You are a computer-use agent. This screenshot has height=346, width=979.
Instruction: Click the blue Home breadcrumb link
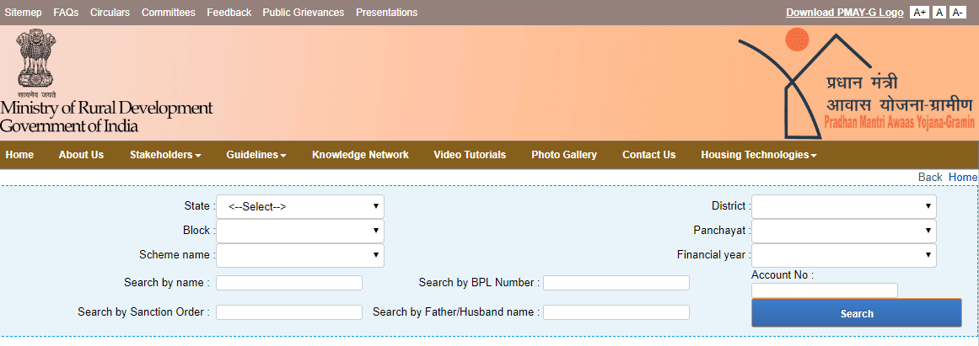[962, 178]
